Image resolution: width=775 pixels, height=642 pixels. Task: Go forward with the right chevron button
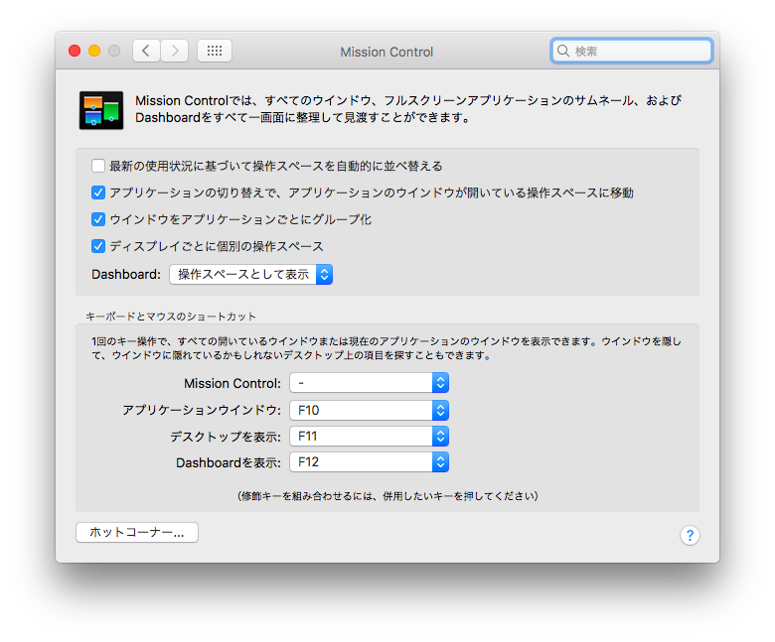[175, 51]
